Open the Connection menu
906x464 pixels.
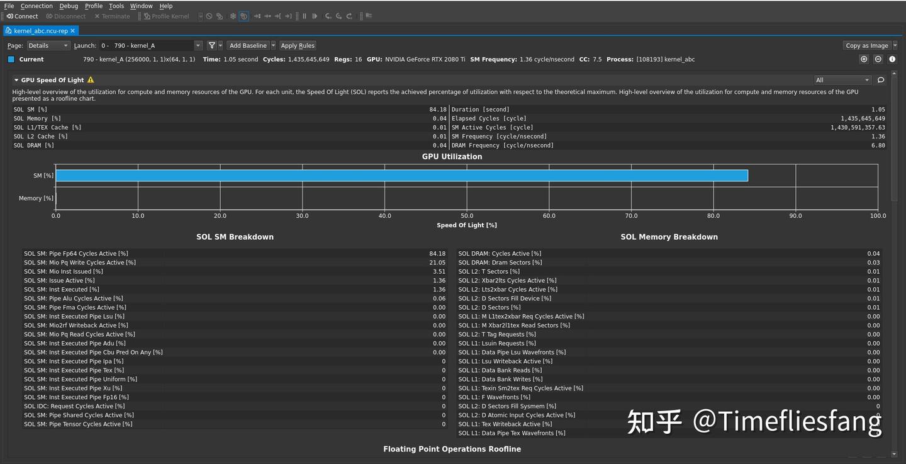(x=36, y=6)
